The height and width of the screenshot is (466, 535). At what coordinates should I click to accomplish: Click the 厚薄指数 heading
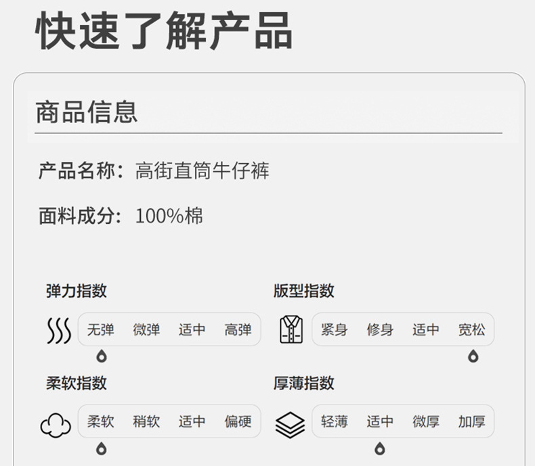click(303, 383)
